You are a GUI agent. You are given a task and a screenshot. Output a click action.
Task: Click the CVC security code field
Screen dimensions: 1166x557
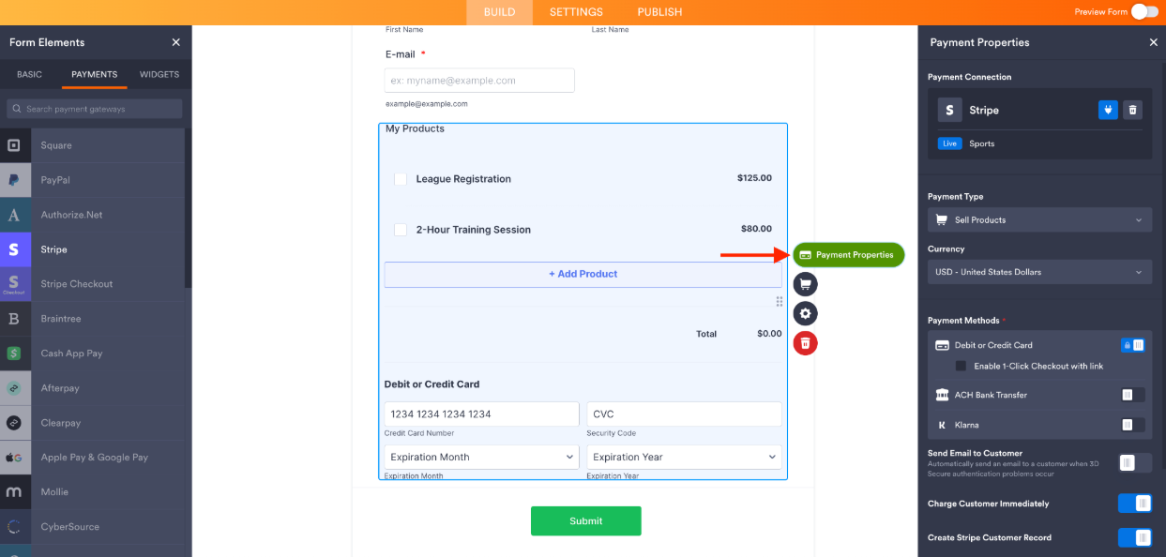[684, 414]
